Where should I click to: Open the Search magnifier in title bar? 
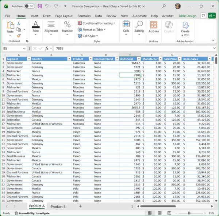[x=164, y=6]
